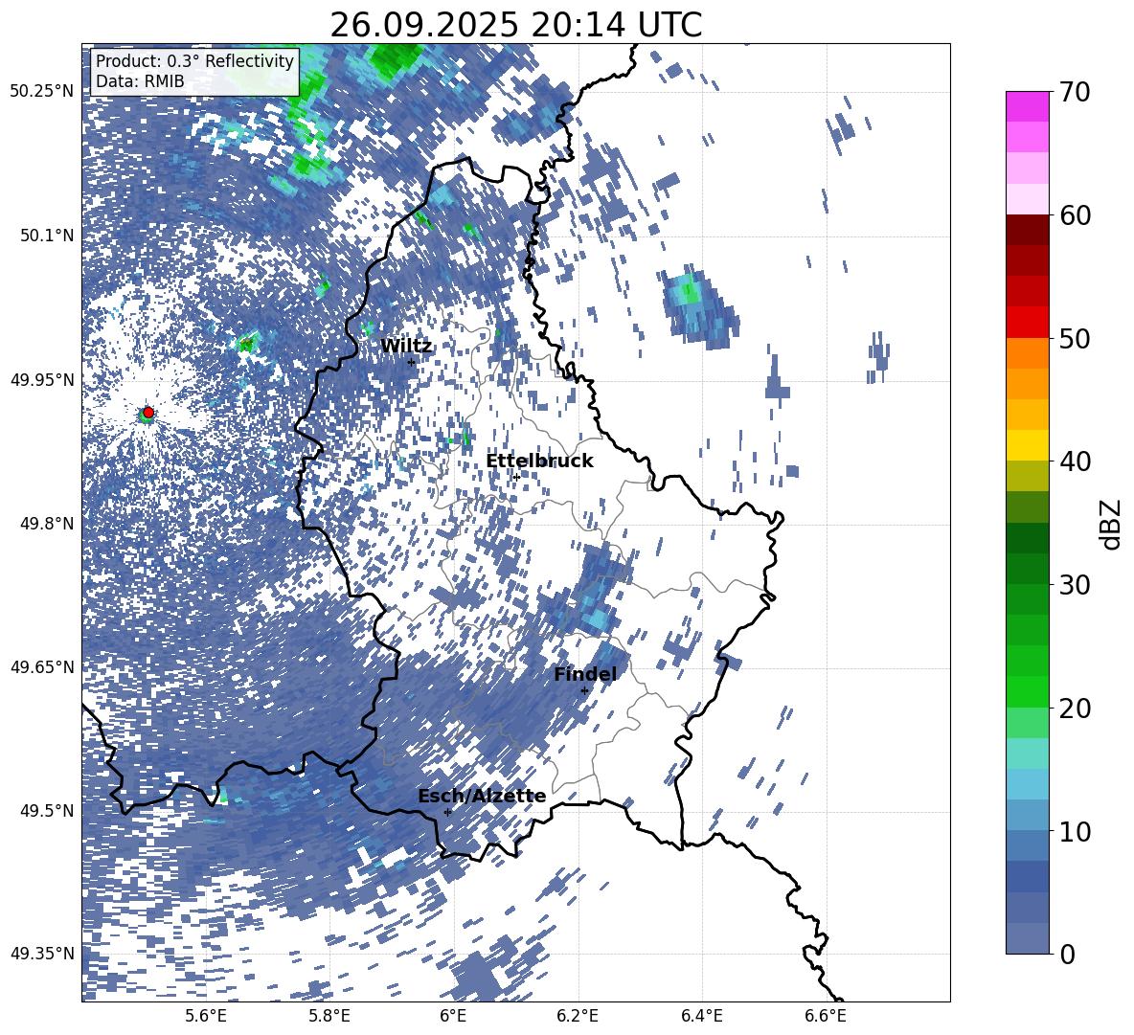
Task: Click the 50.25°N latitude label
Action: (42, 92)
